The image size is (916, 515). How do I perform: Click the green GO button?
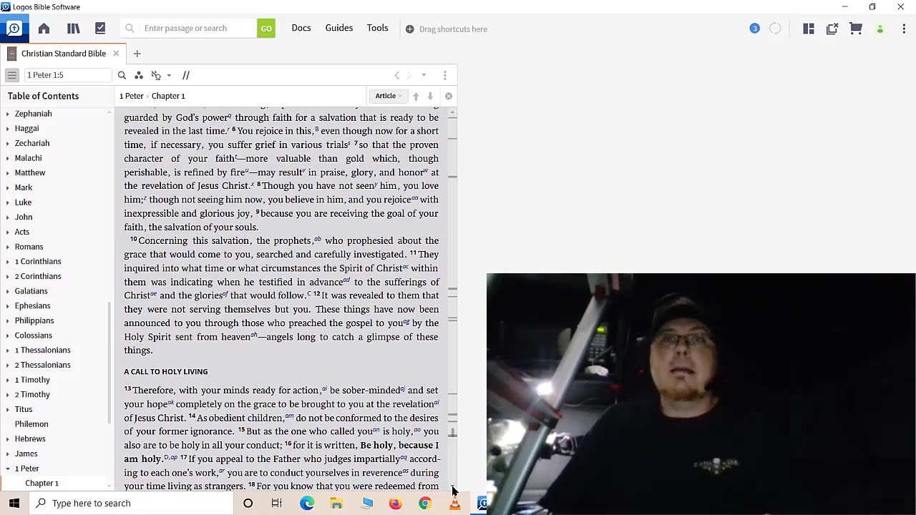coord(266,29)
